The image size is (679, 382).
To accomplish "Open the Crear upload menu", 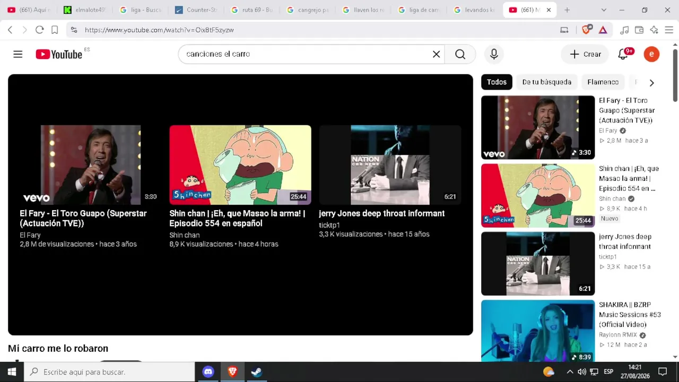I will tap(585, 54).
